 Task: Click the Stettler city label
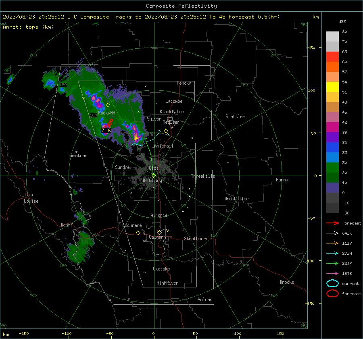[235, 116]
